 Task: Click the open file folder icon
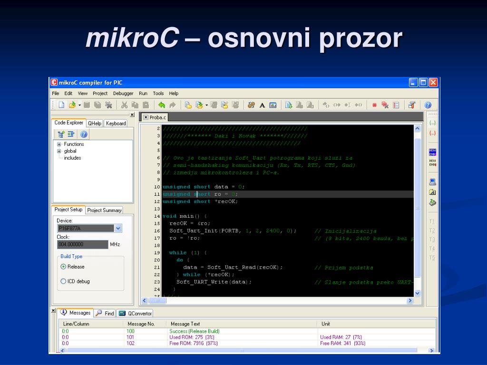(72, 105)
